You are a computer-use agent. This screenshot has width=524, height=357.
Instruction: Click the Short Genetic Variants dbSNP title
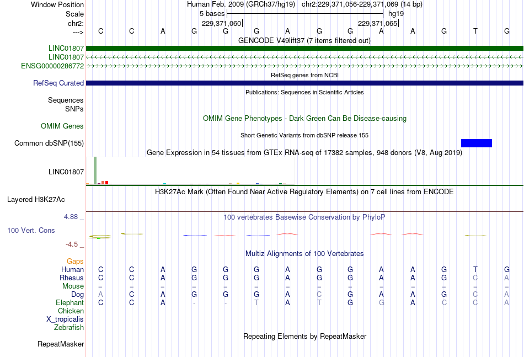304,135
